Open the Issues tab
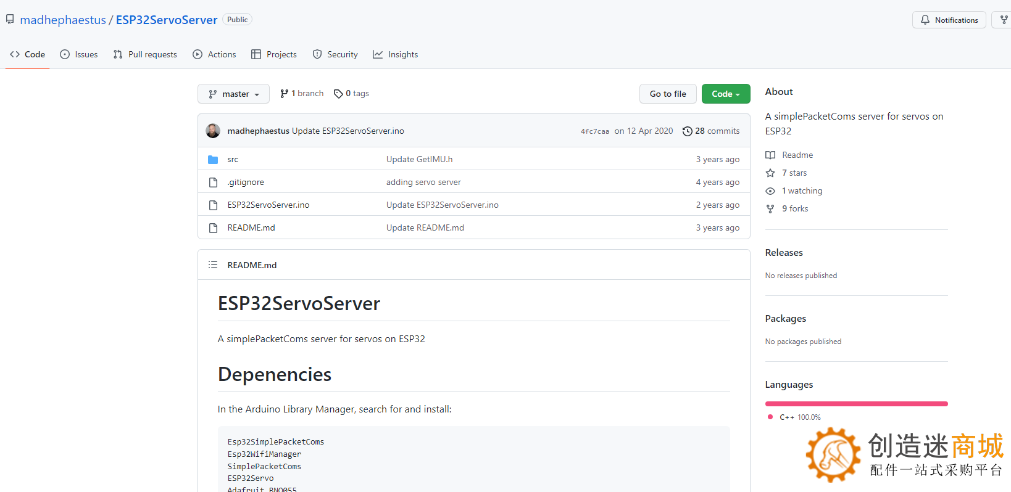This screenshot has height=492, width=1011. (78, 54)
